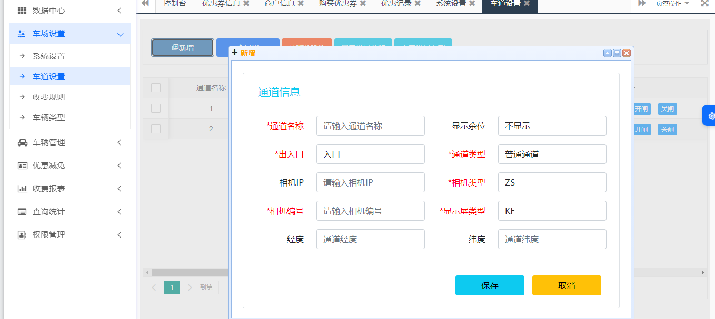Viewport: 715px width, 319px height.
Task: Click the 开闸 button for channel 1
Action: [641, 108]
